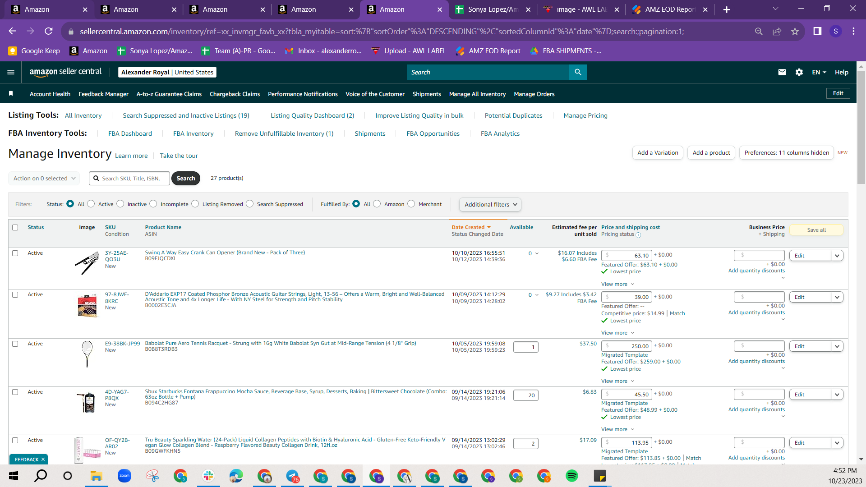
Task: Close the FEEDBACK tab with its X
Action: pos(43,459)
